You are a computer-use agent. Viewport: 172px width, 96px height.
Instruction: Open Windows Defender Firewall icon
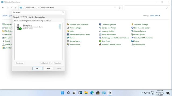[100, 45]
